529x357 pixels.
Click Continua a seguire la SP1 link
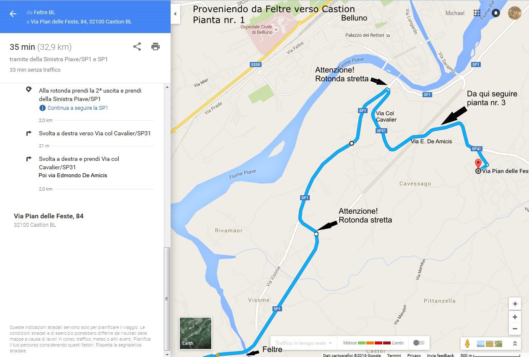78,108
